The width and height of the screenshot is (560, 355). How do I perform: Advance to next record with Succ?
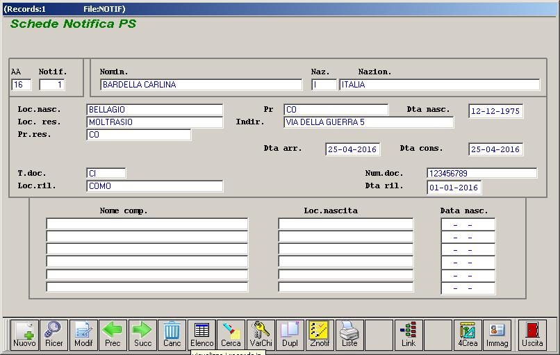[142, 335]
